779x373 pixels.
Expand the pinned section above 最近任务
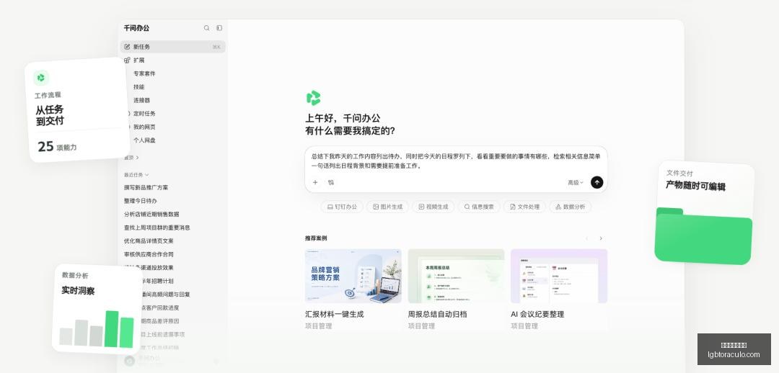[x=131, y=158]
